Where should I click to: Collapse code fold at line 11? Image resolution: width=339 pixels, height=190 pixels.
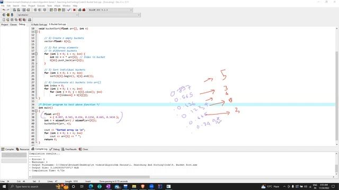pos(36,32)
